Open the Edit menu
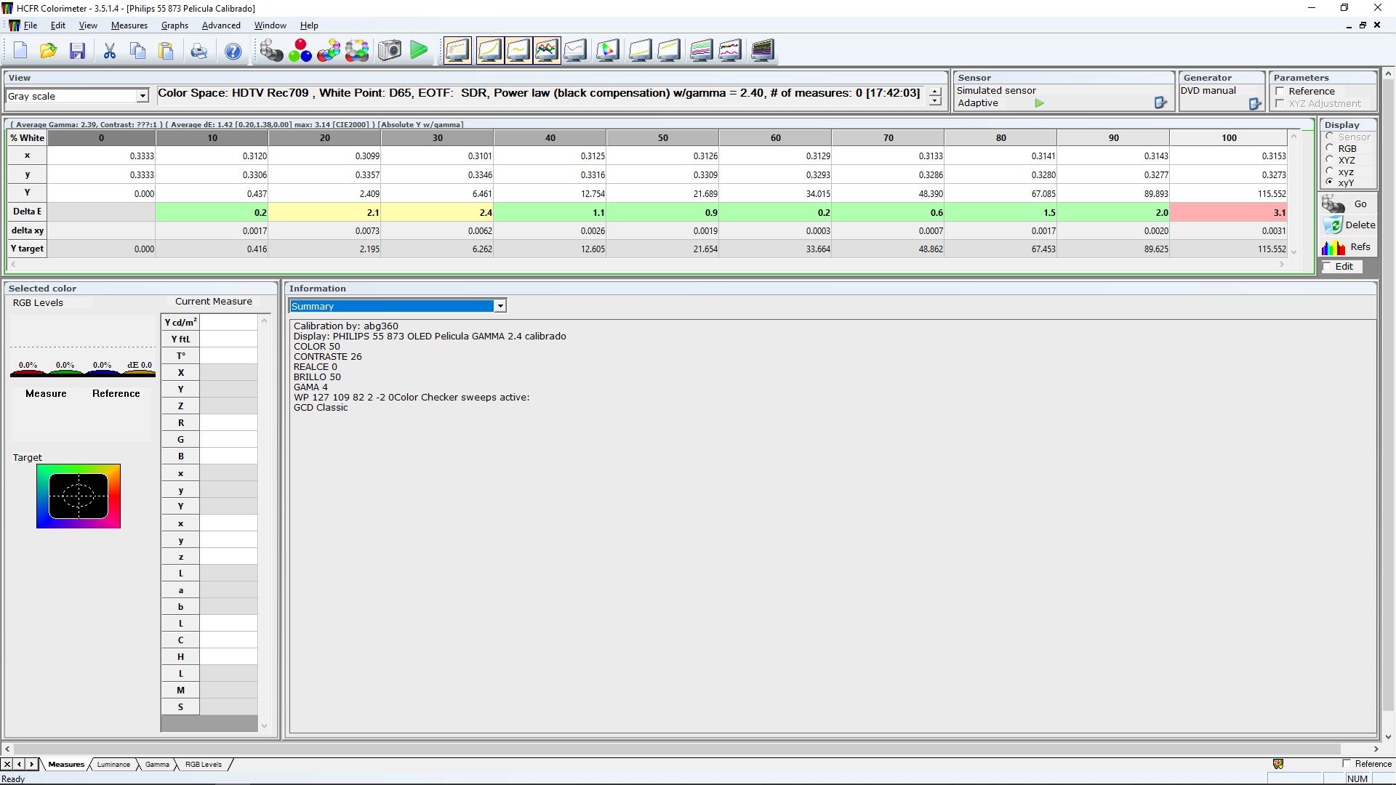 point(58,25)
